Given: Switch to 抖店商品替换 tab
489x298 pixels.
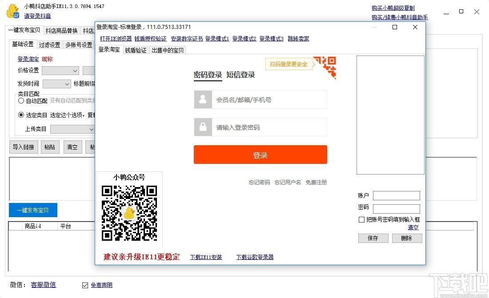Looking at the screenshot, I should pyautogui.click(x=61, y=31).
